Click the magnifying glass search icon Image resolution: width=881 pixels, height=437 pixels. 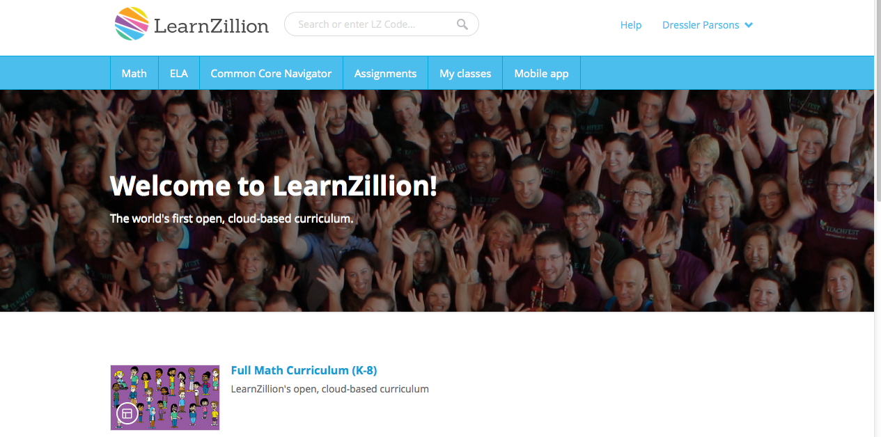click(462, 24)
